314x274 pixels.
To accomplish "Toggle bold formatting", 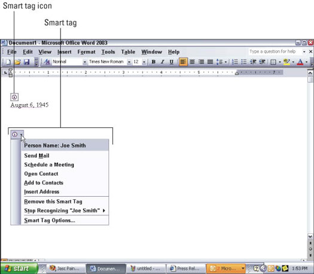I will pyautogui.click(x=154, y=62).
